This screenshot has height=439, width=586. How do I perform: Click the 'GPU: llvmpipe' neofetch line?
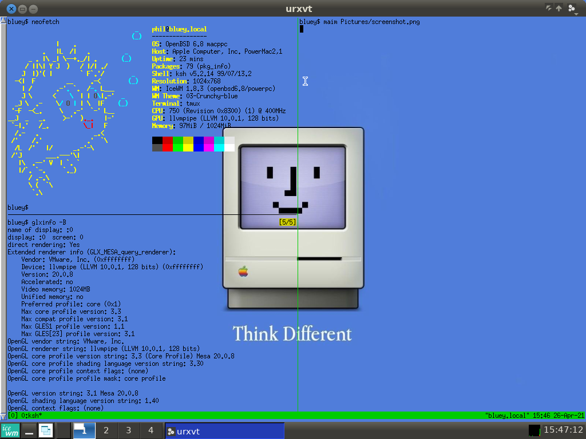[x=215, y=119]
